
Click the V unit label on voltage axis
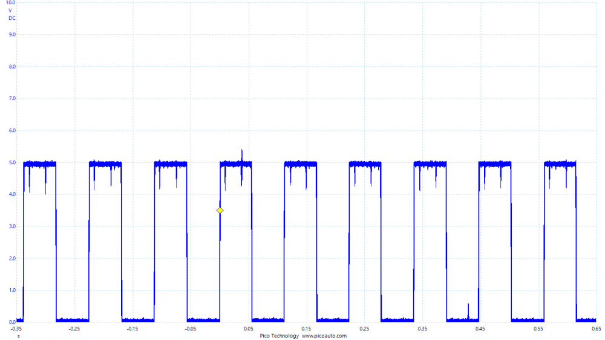point(10,10)
